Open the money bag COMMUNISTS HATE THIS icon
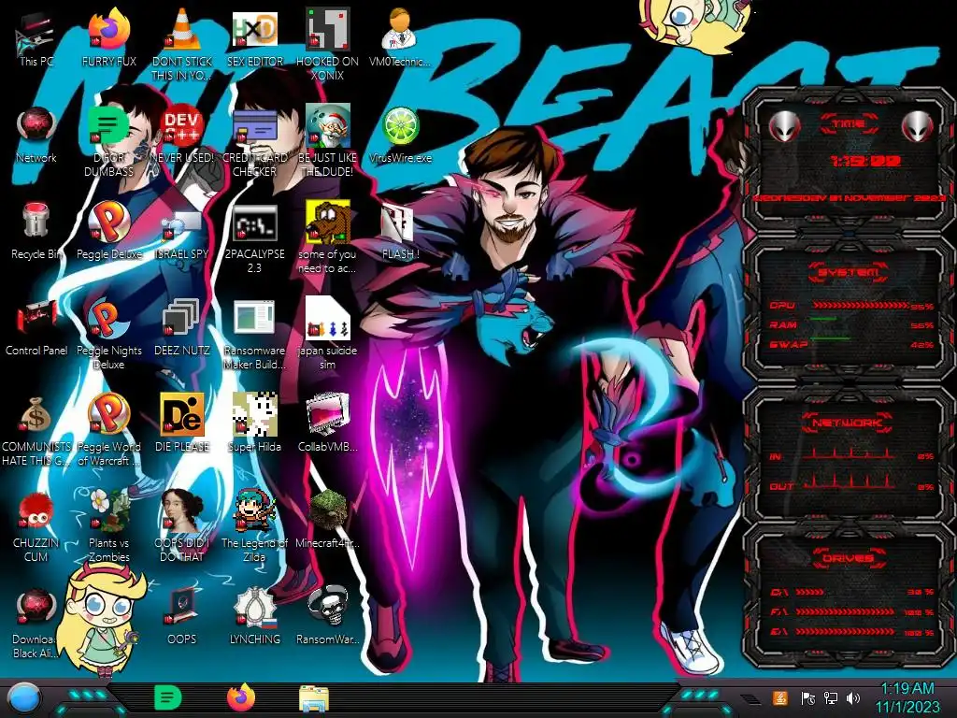Screen dimensions: 957x718 (x=36, y=430)
